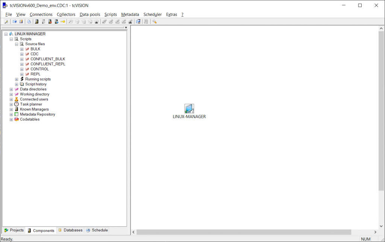Click the printer icon in the toolbar
The height and width of the screenshot is (242, 385).
[29, 21]
